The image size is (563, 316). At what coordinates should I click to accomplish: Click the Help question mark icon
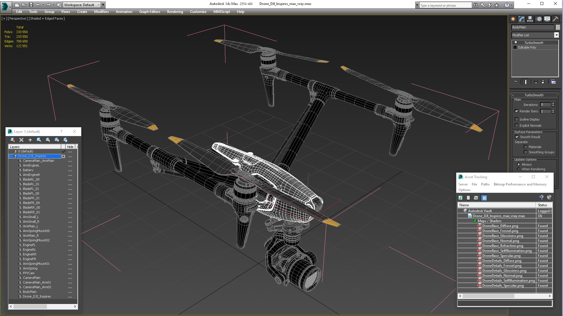coord(507,5)
